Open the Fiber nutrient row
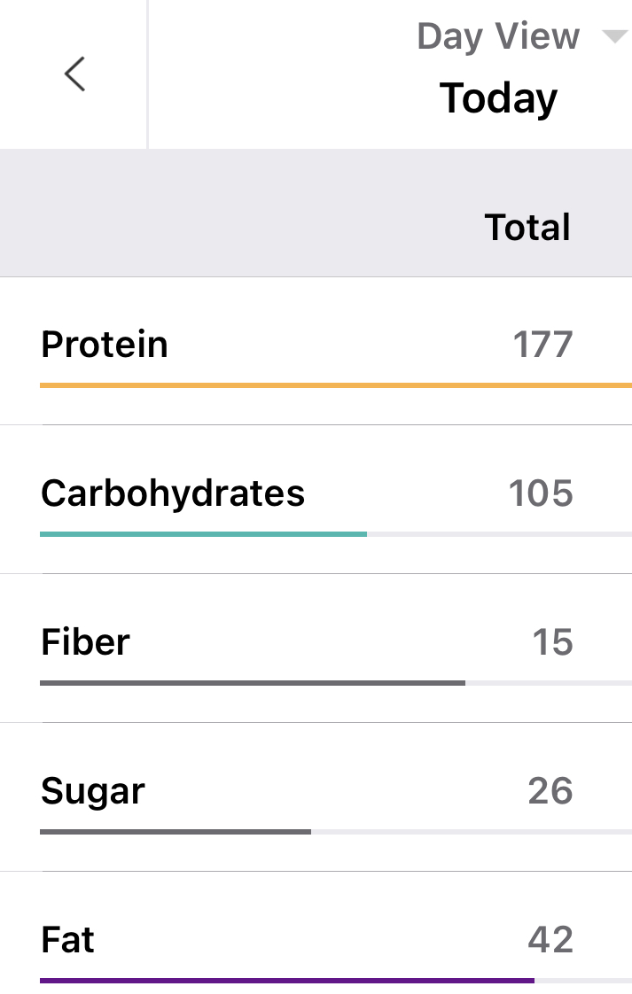Viewport: 632px width, 994px height. [85, 641]
